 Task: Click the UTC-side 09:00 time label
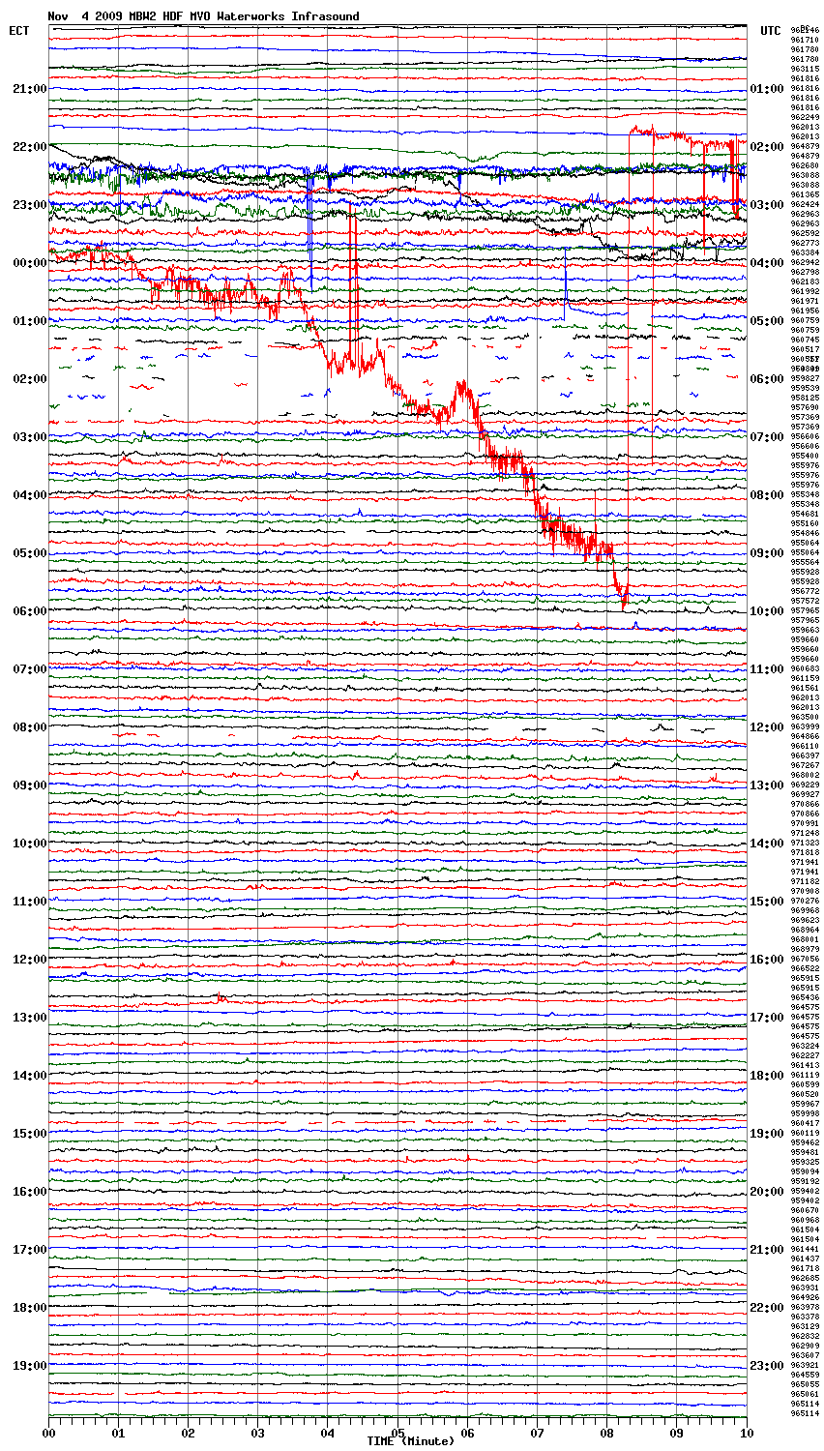tap(767, 553)
